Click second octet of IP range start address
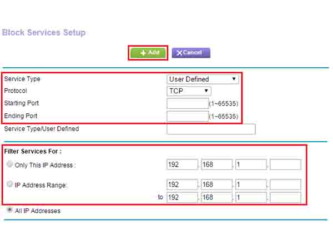The image size is (333, 250). (x=216, y=184)
